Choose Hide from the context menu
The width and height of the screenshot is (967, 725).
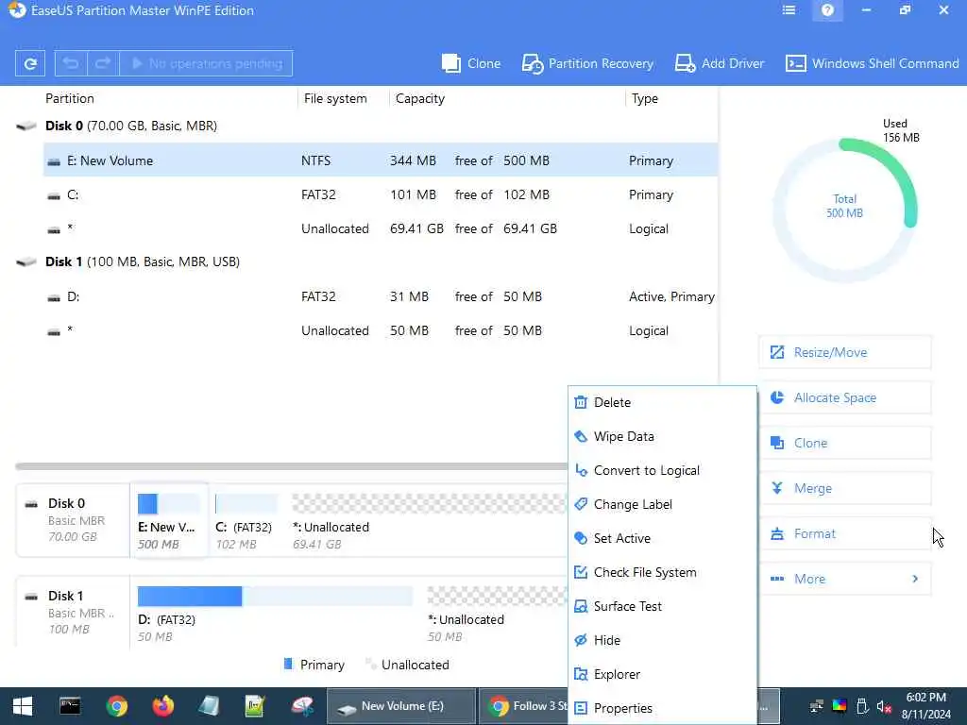point(662,640)
